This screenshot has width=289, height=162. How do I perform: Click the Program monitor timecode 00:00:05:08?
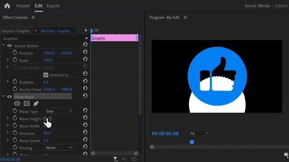coord(165,134)
